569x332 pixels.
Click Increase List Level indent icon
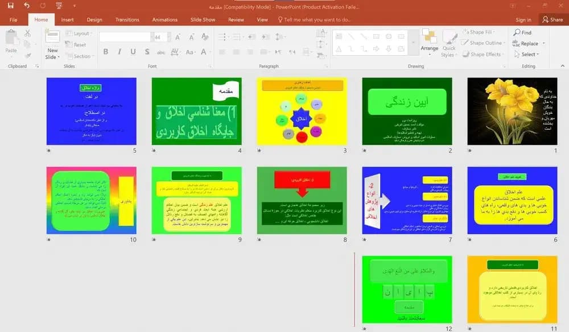265,37
